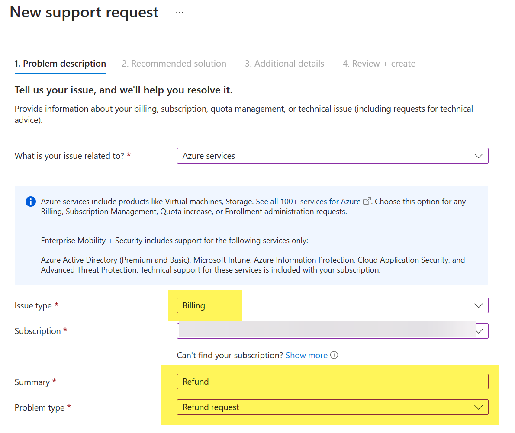Screen dimensions: 515x433
Task: Expand the Problem type chevron
Action: coord(478,407)
